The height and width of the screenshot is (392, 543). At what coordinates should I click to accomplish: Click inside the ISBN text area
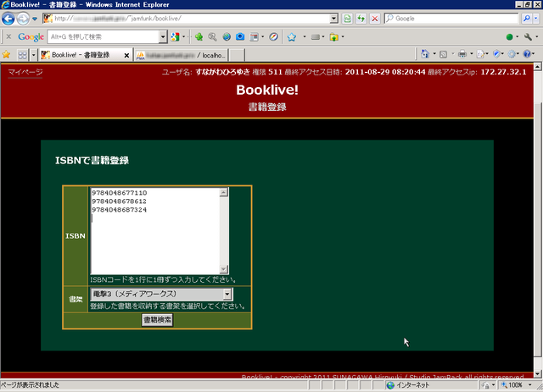[155, 231]
